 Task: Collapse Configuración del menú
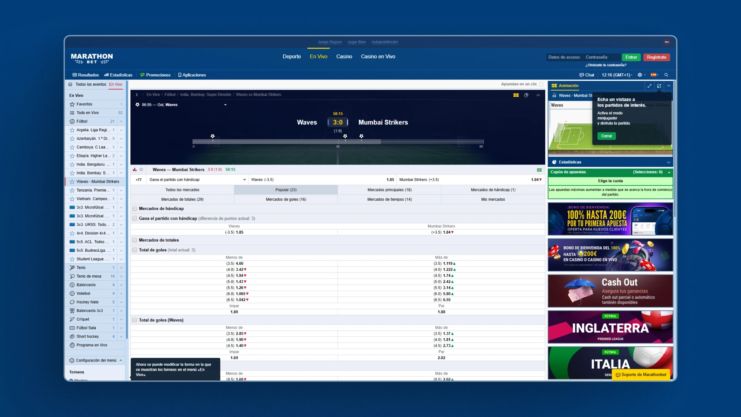click(x=121, y=361)
